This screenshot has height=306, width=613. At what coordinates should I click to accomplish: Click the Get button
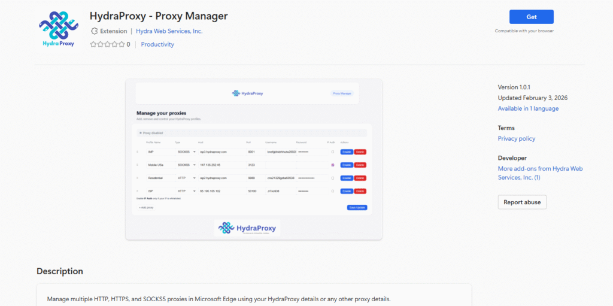coord(531,17)
